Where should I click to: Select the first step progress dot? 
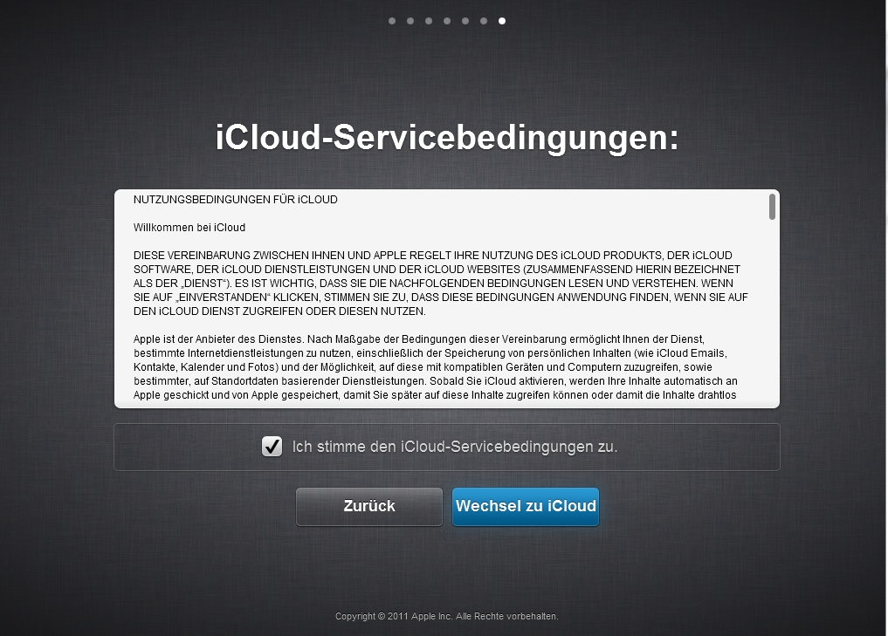click(x=392, y=21)
